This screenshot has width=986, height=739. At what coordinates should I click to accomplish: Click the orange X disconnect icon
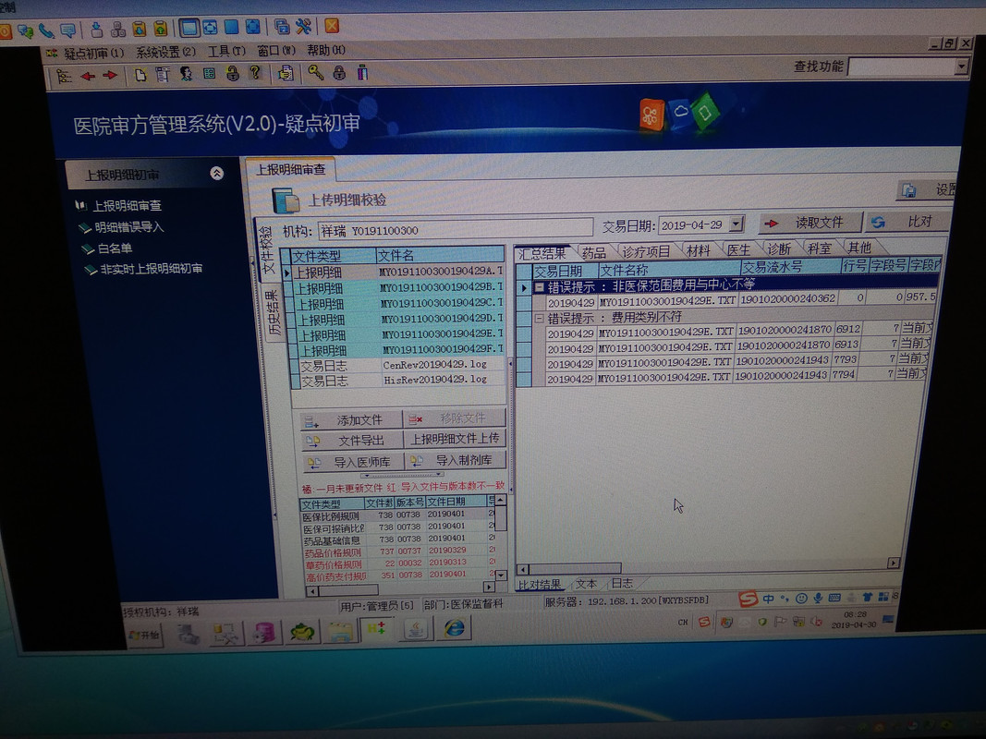pyautogui.click(x=332, y=26)
